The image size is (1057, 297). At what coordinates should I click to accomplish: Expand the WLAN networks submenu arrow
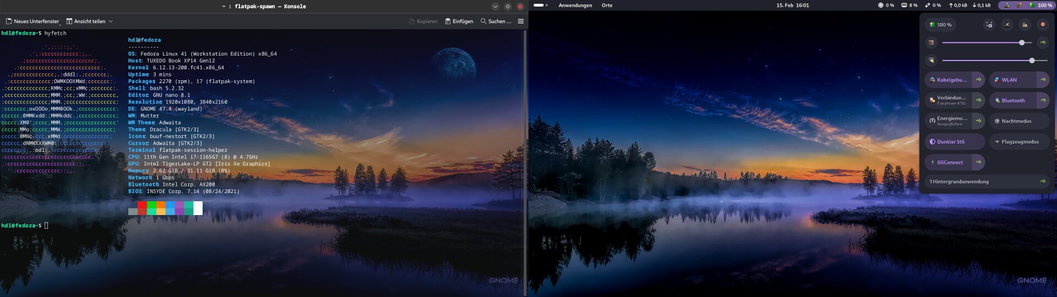point(1043,80)
